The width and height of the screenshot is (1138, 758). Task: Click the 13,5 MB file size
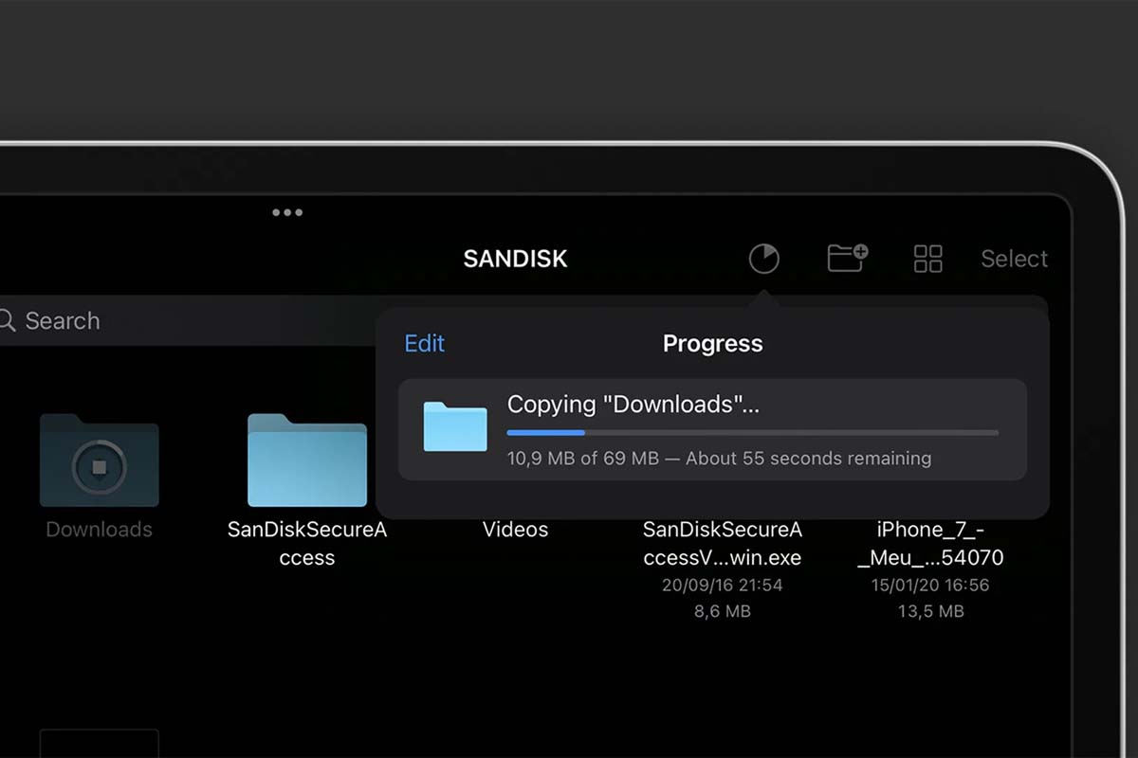(x=930, y=612)
